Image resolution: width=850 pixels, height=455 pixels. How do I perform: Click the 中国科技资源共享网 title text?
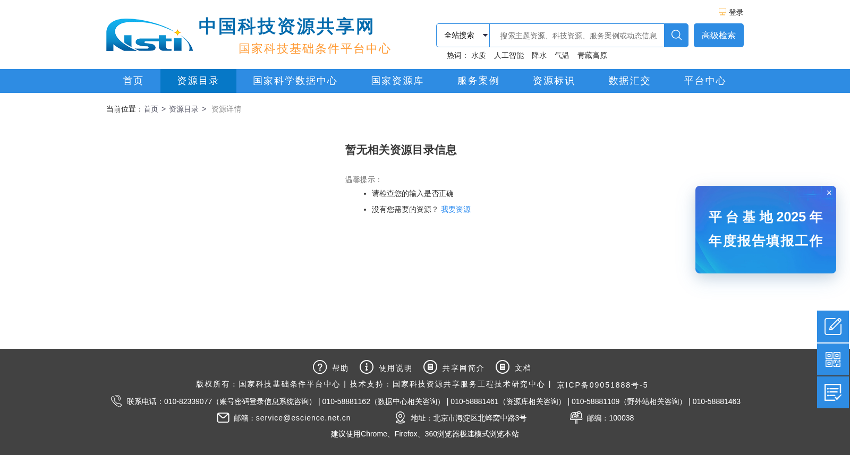(x=286, y=27)
